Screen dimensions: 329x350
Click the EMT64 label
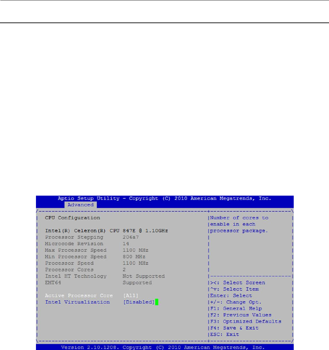(53, 283)
